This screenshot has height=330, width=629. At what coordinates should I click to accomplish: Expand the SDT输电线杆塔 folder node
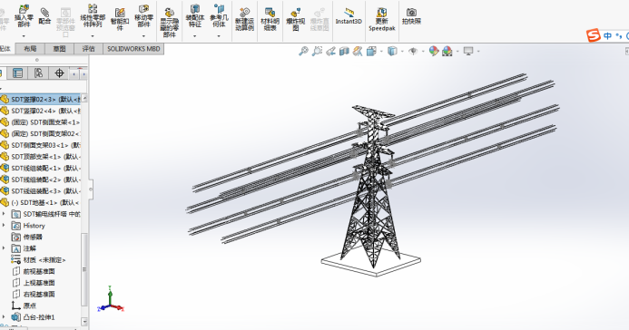point(4,214)
